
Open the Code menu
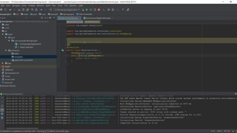(24, 6)
